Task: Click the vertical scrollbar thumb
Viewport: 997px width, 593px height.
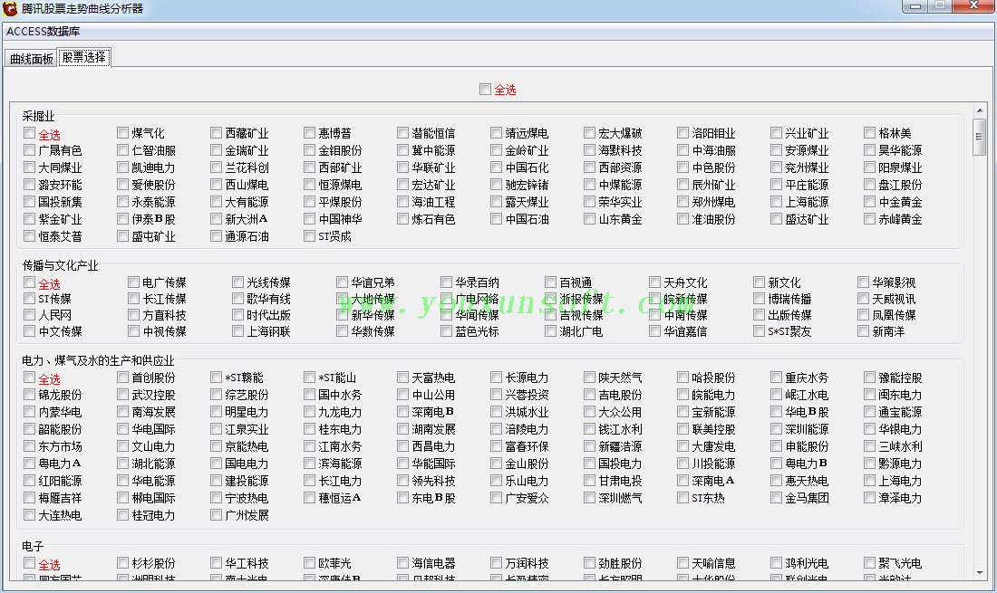Action: [979, 136]
